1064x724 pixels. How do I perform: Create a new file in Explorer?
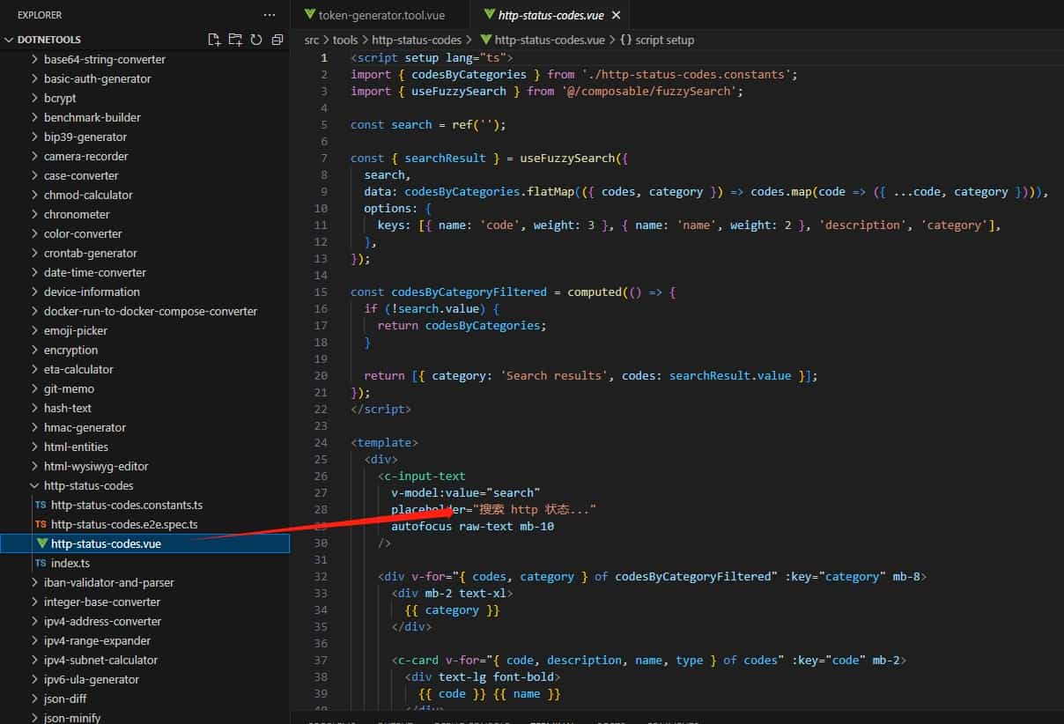[213, 40]
